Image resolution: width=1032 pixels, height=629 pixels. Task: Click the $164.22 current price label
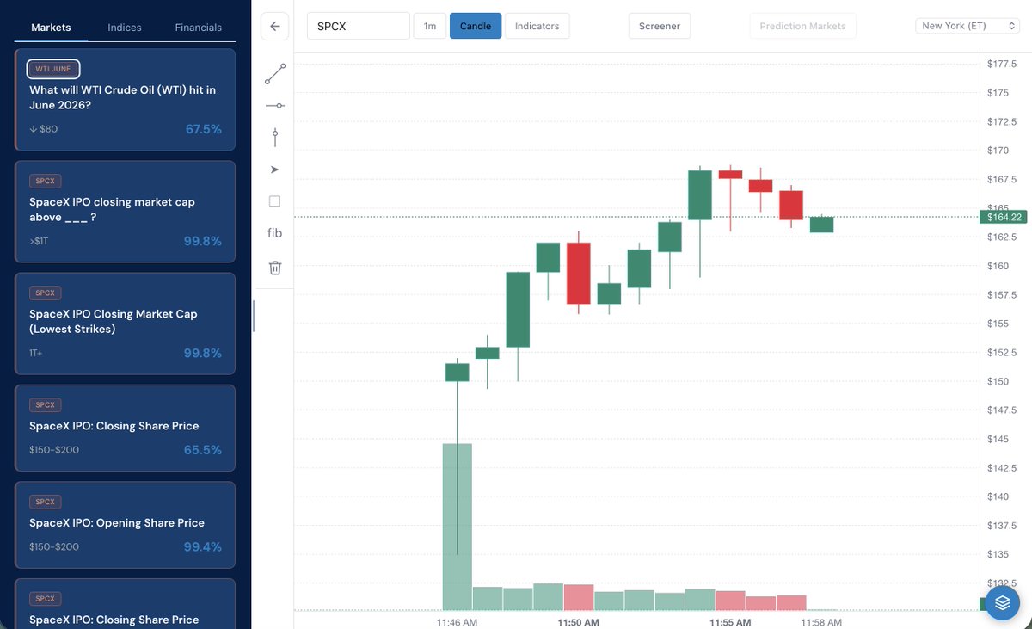[x=1005, y=217]
